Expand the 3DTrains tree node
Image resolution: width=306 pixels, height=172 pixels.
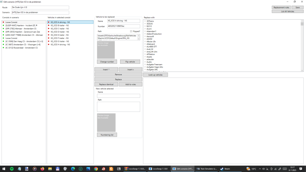(145, 21)
